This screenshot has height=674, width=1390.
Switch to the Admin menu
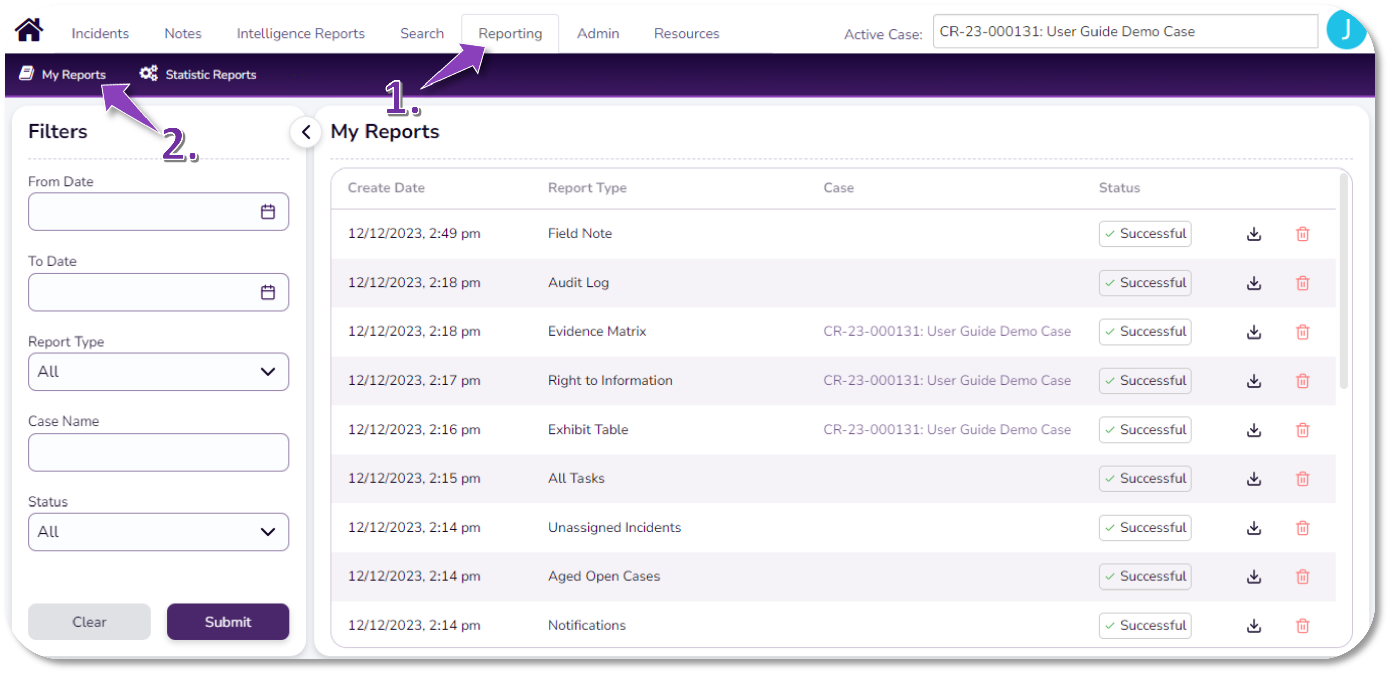598,33
